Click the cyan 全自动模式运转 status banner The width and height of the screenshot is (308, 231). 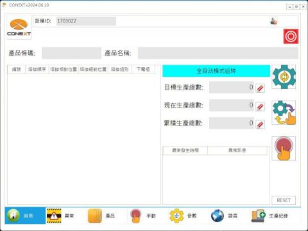coord(216,71)
